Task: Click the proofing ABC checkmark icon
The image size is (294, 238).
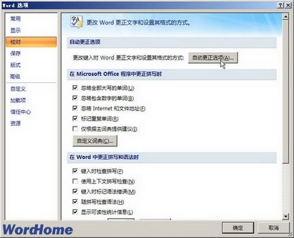Action: (x=77, y=22)
